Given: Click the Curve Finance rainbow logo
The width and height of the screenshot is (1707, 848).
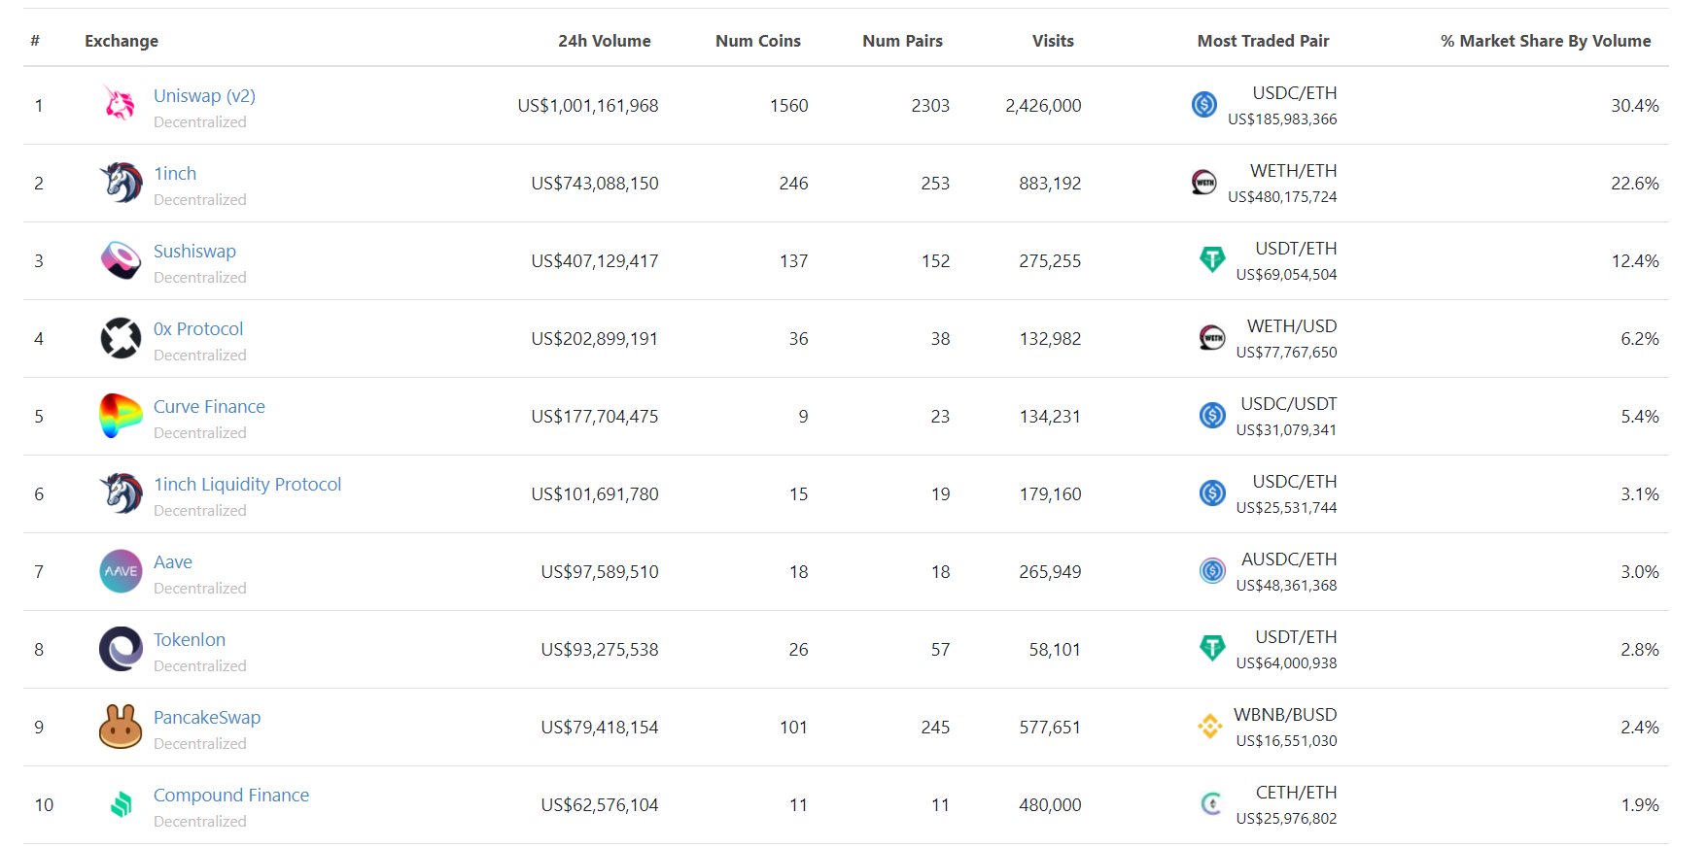Looking at the screenshot, I should 121,416.
